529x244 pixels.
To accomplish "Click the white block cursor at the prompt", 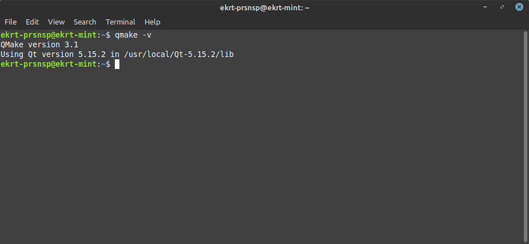I will pos(117,64).
